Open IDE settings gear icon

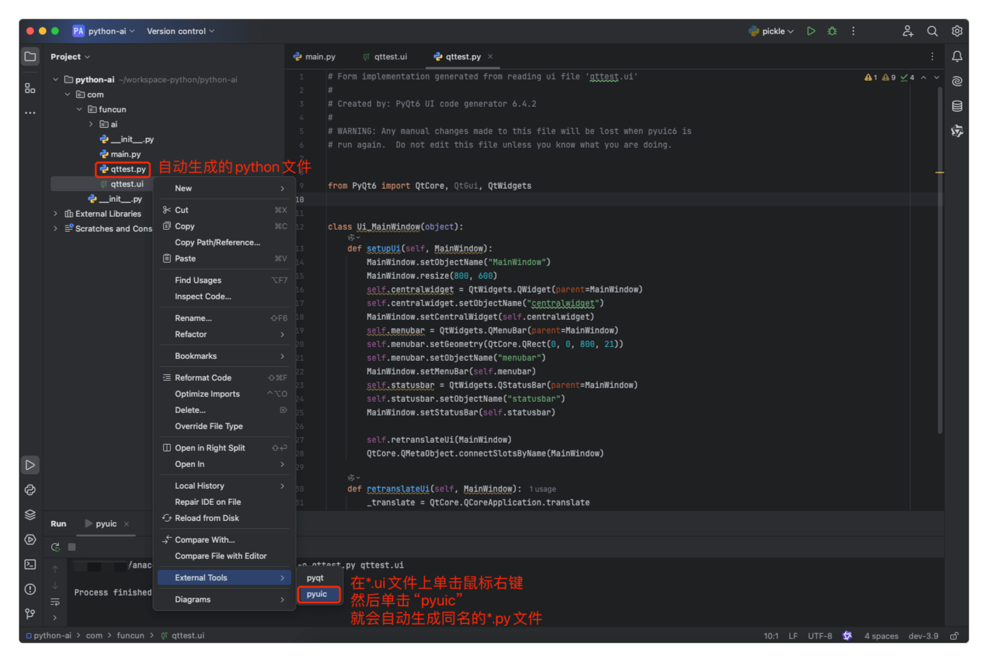(957, 31)
